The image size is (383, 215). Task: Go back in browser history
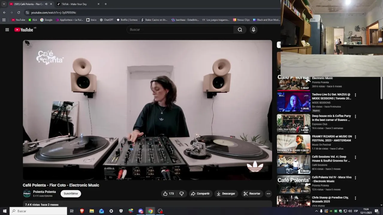[x=4, y=13]
